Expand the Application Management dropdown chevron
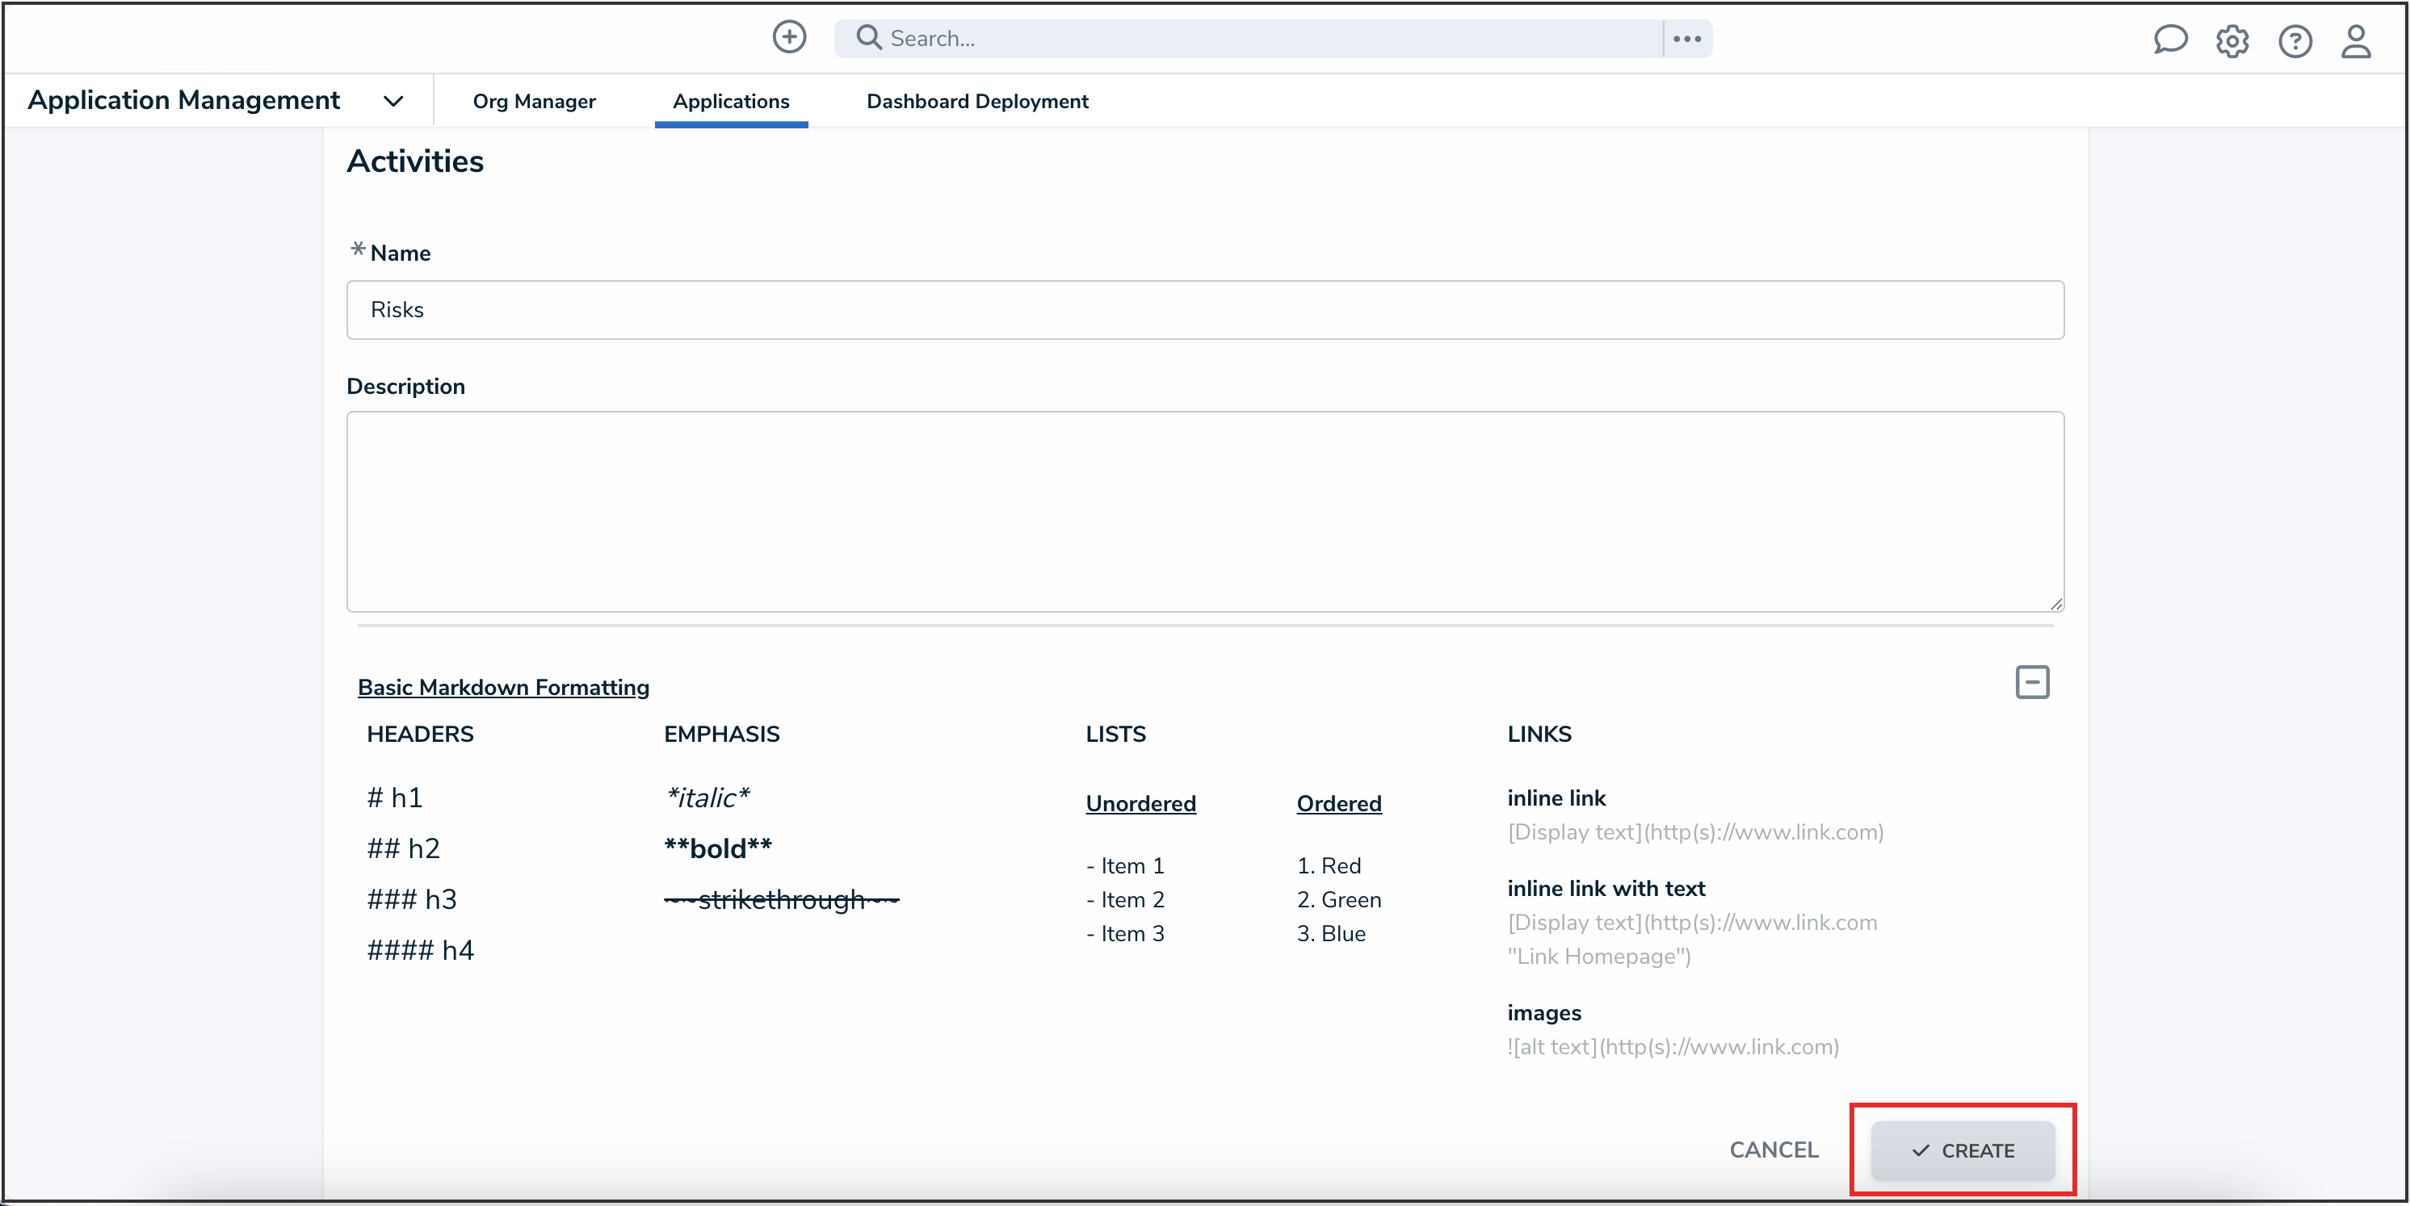 (394, 101)
